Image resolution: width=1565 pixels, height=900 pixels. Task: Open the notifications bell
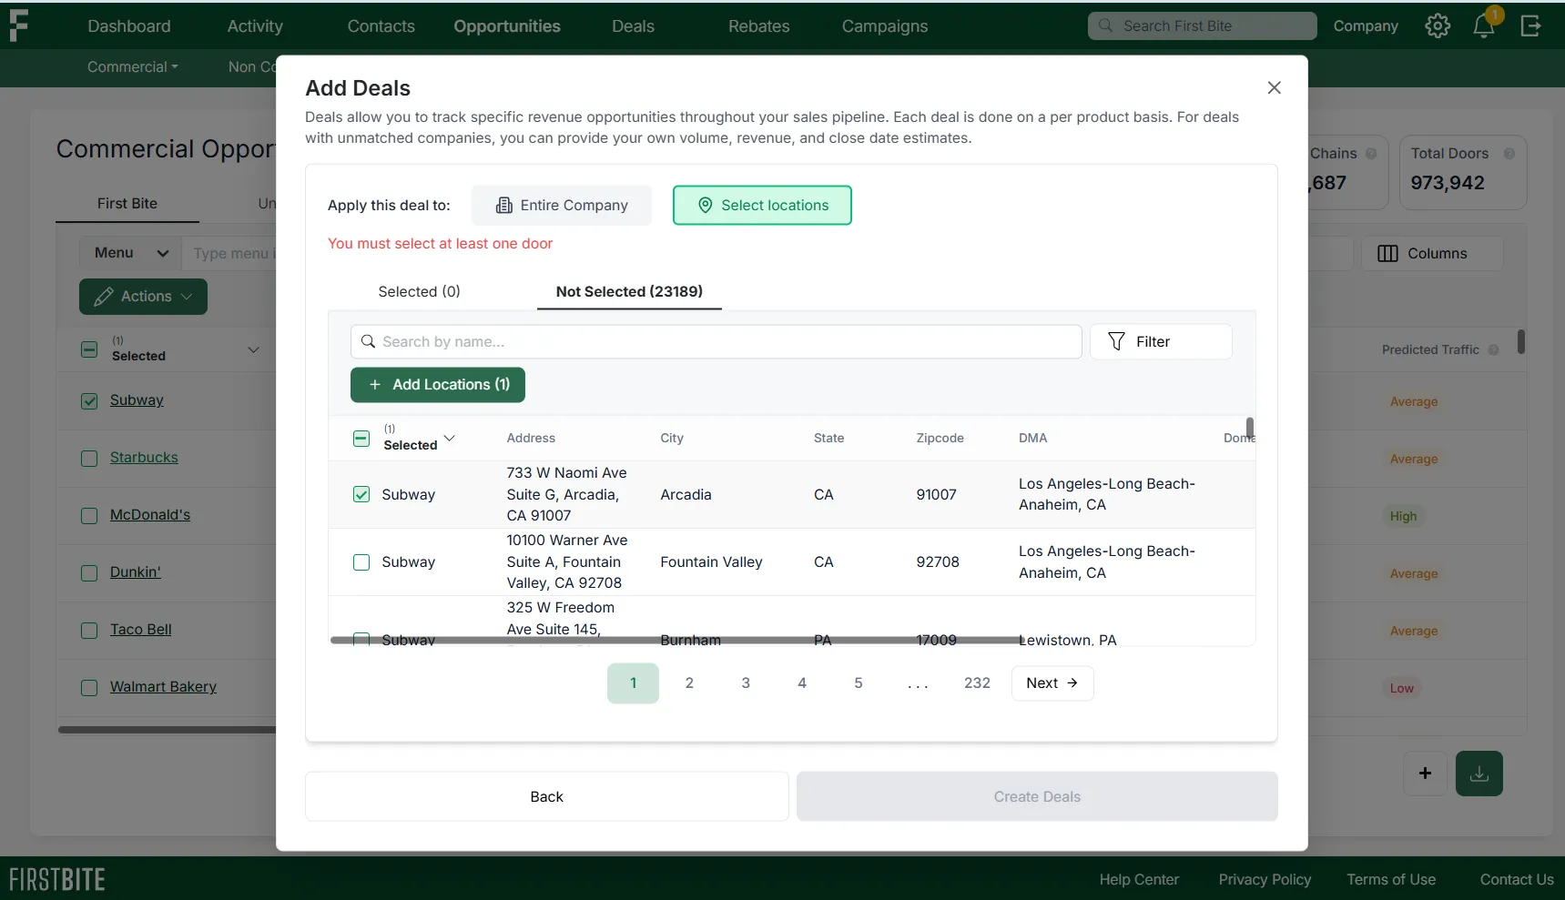(1484, 26)
